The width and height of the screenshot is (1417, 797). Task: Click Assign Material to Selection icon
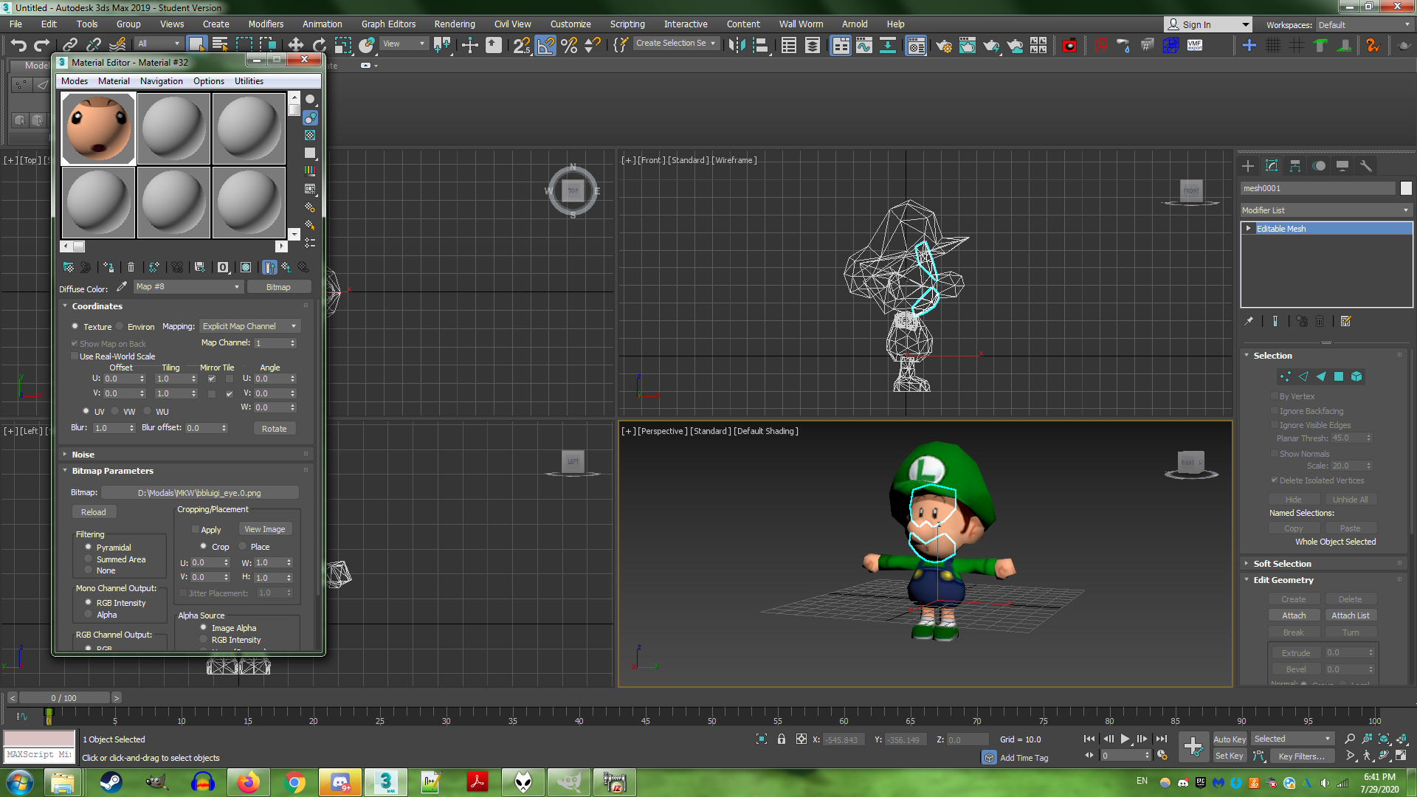coord(108,267)
